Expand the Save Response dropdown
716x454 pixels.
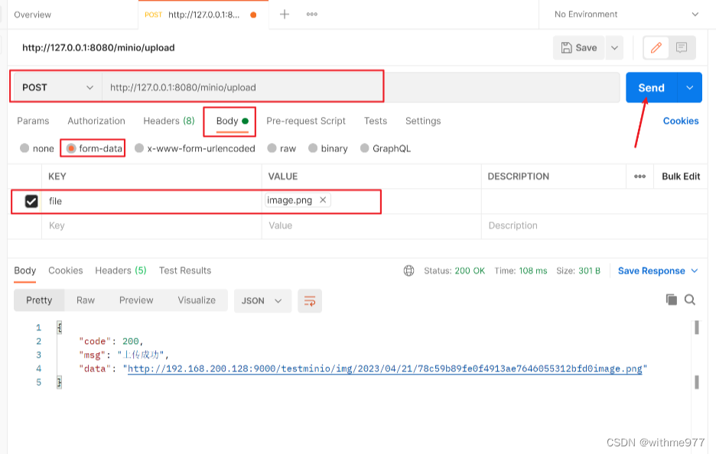(x=694, y=271)
